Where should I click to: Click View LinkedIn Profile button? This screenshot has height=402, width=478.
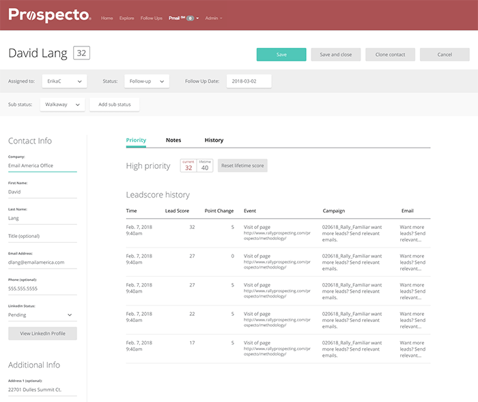(42, 334)
